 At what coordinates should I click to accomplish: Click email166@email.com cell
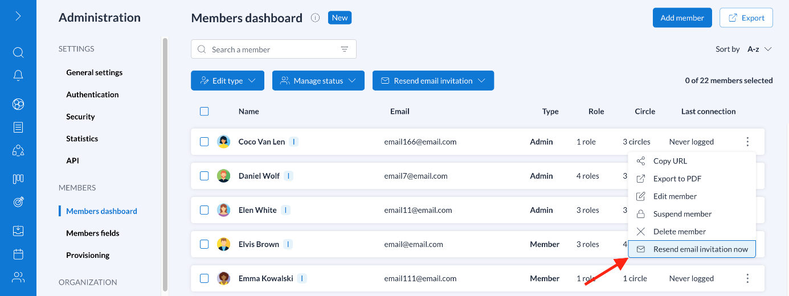coord(420,142)
